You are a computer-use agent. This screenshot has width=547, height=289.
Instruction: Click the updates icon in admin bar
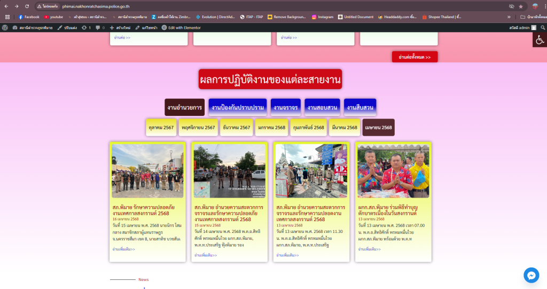pyautogui.click(x=85, y=27)
